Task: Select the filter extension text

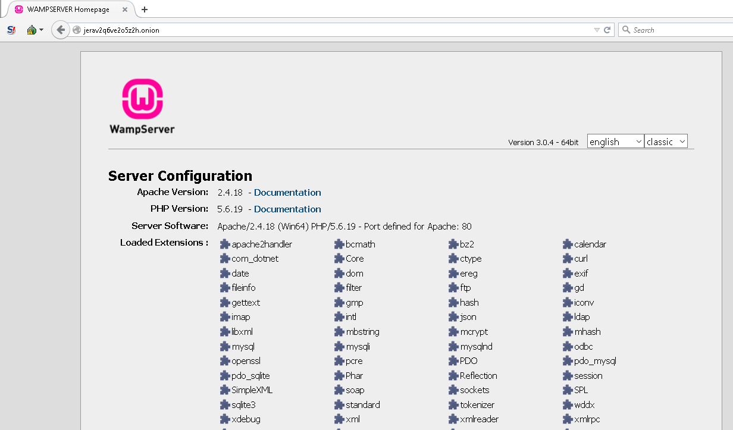Action: click(354, 288)
